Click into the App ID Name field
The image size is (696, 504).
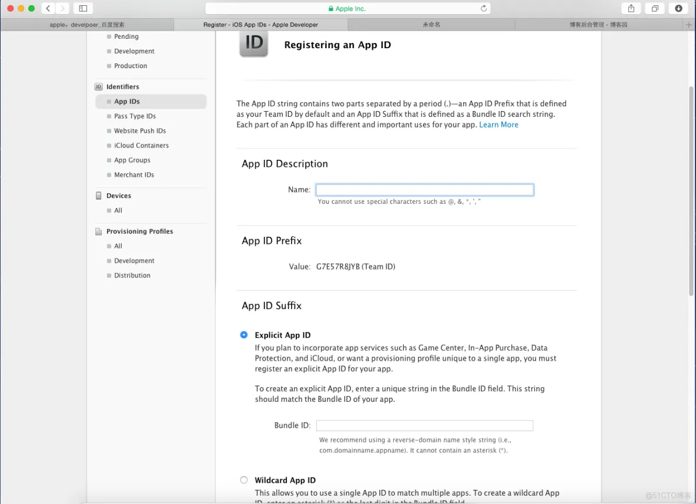pos(425,190)
